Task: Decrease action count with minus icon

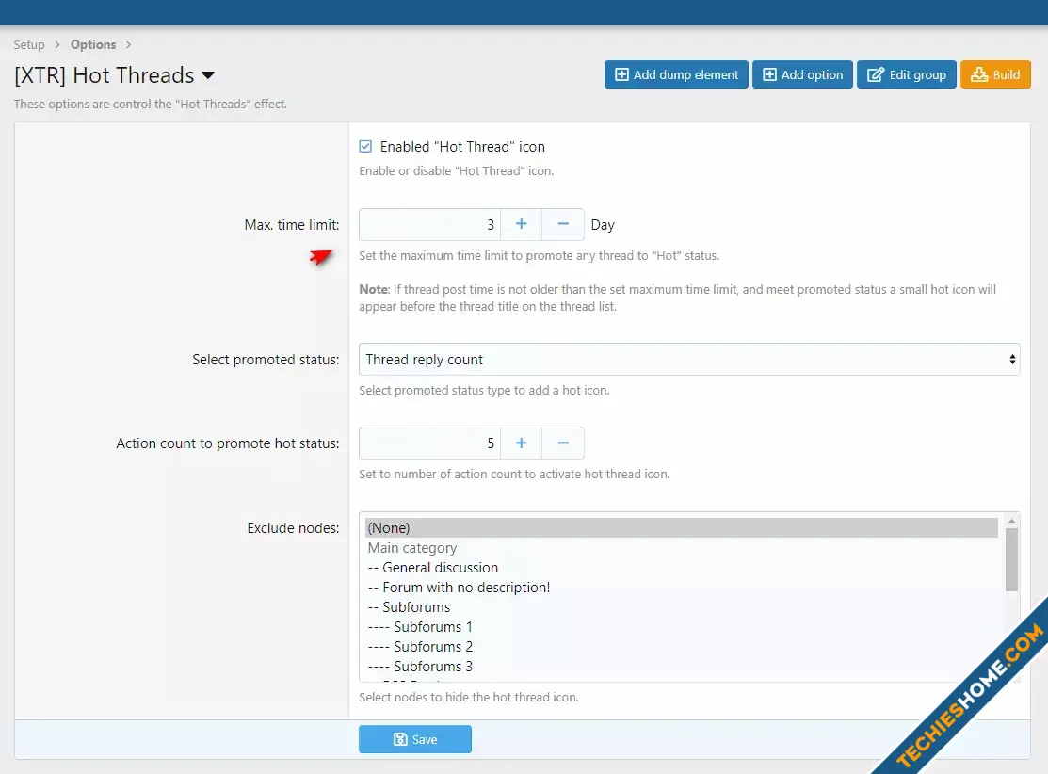Action: pos(563,443)
